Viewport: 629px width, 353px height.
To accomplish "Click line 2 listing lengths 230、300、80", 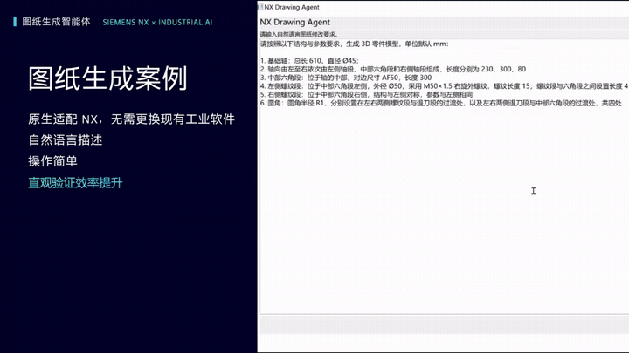I will tap(393, 69).
